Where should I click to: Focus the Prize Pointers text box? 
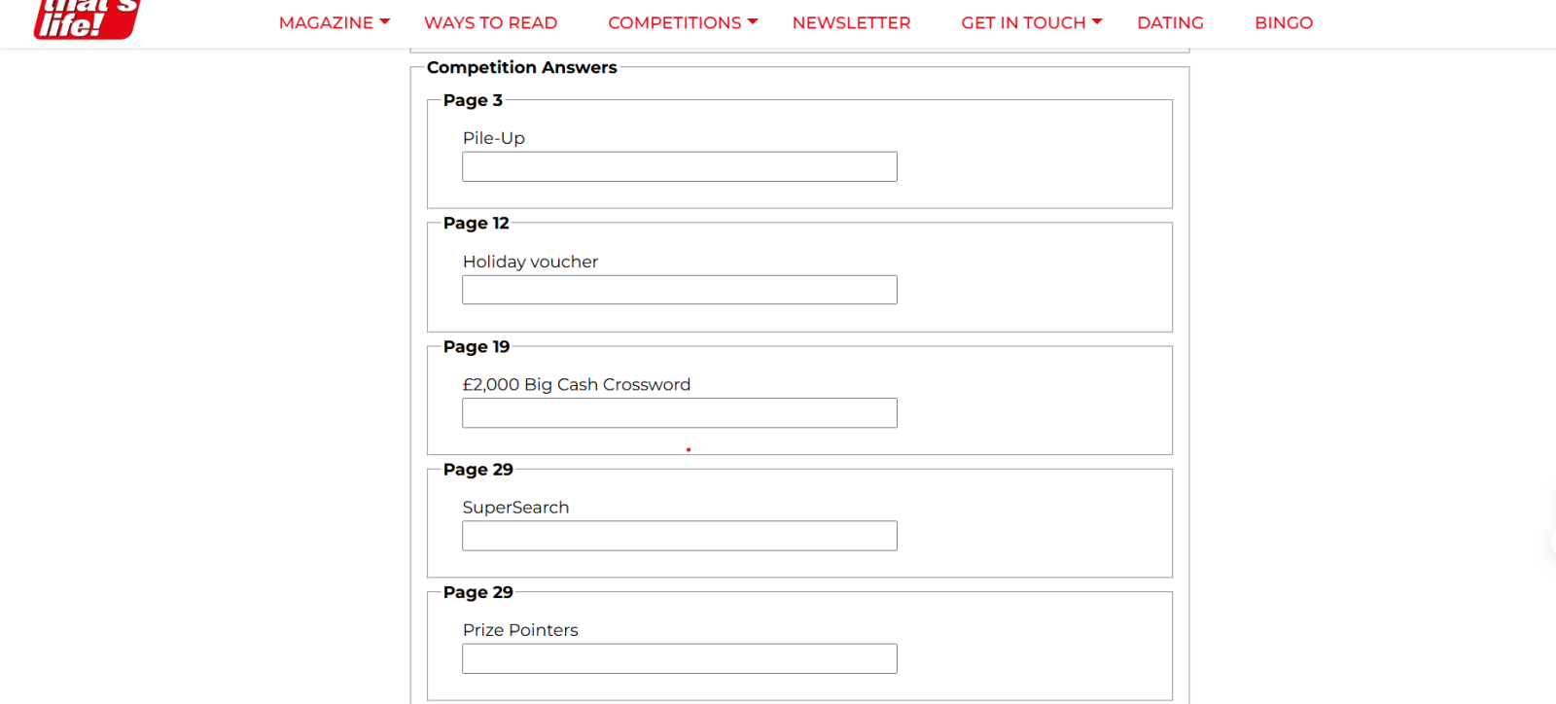[679, 658]
